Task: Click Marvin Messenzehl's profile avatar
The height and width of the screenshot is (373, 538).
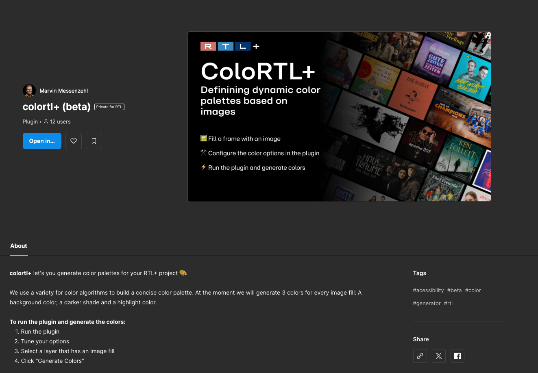Action: (x=29, y=91)
